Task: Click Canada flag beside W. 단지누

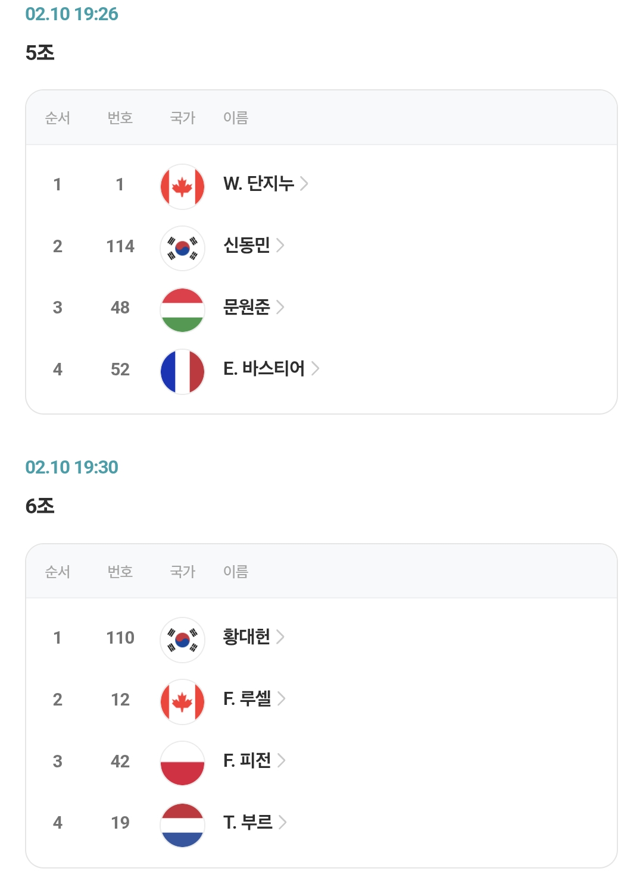Action: 182,187
